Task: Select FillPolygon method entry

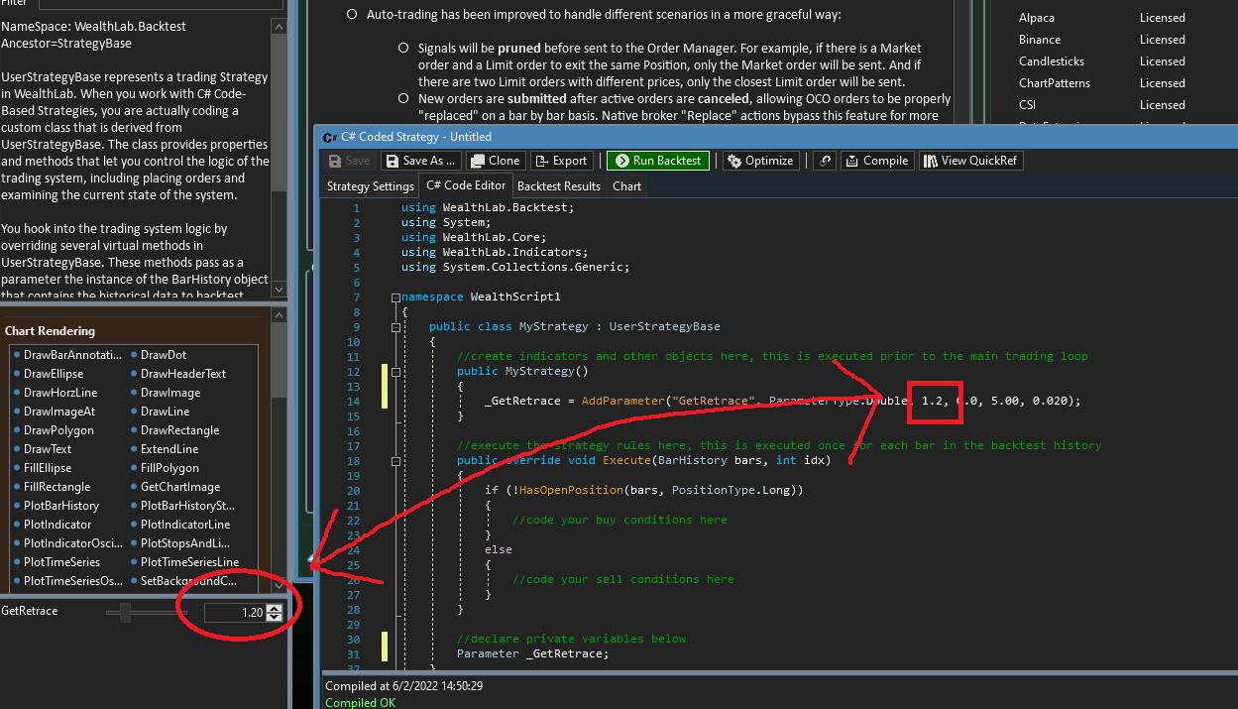Action: (x=169, y=468)
